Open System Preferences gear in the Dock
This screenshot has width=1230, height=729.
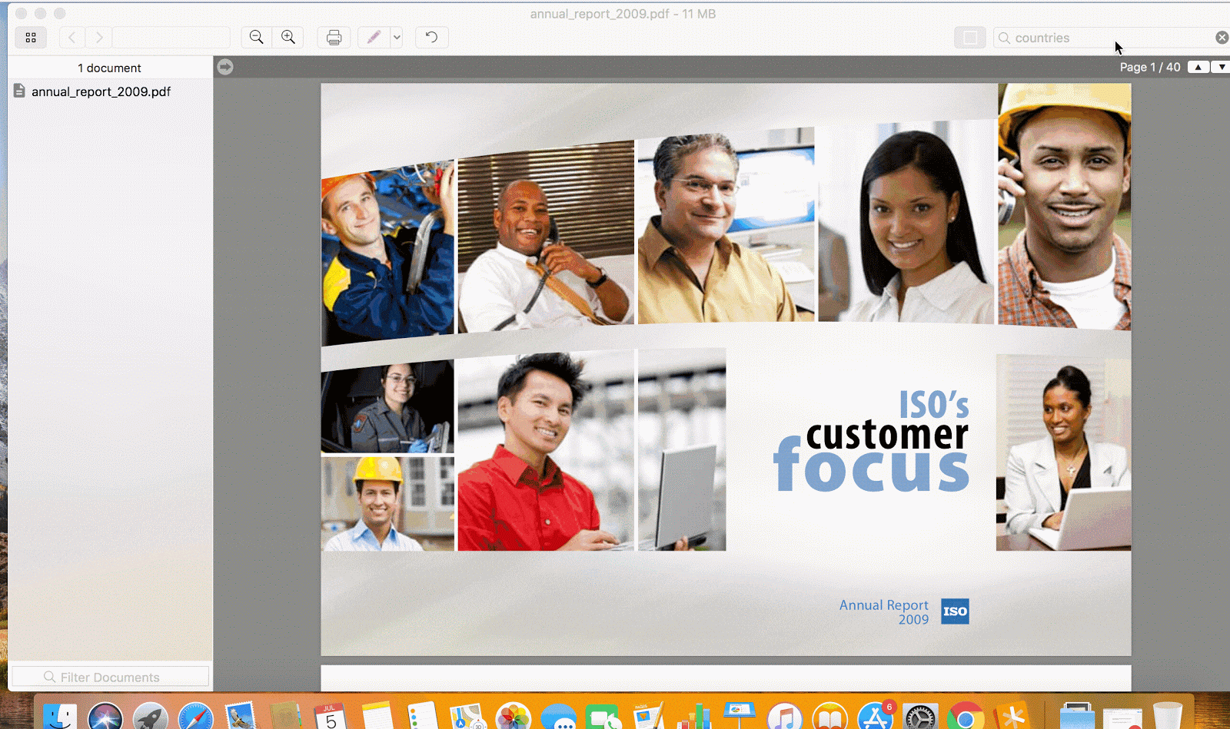[921, 717]
